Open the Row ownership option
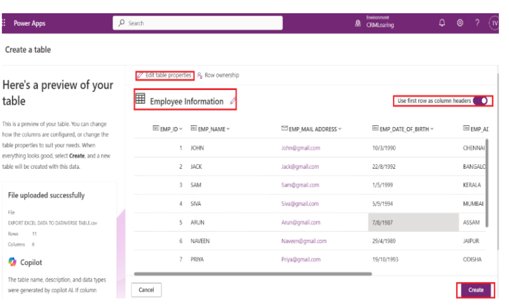 (x=218, y=76)
